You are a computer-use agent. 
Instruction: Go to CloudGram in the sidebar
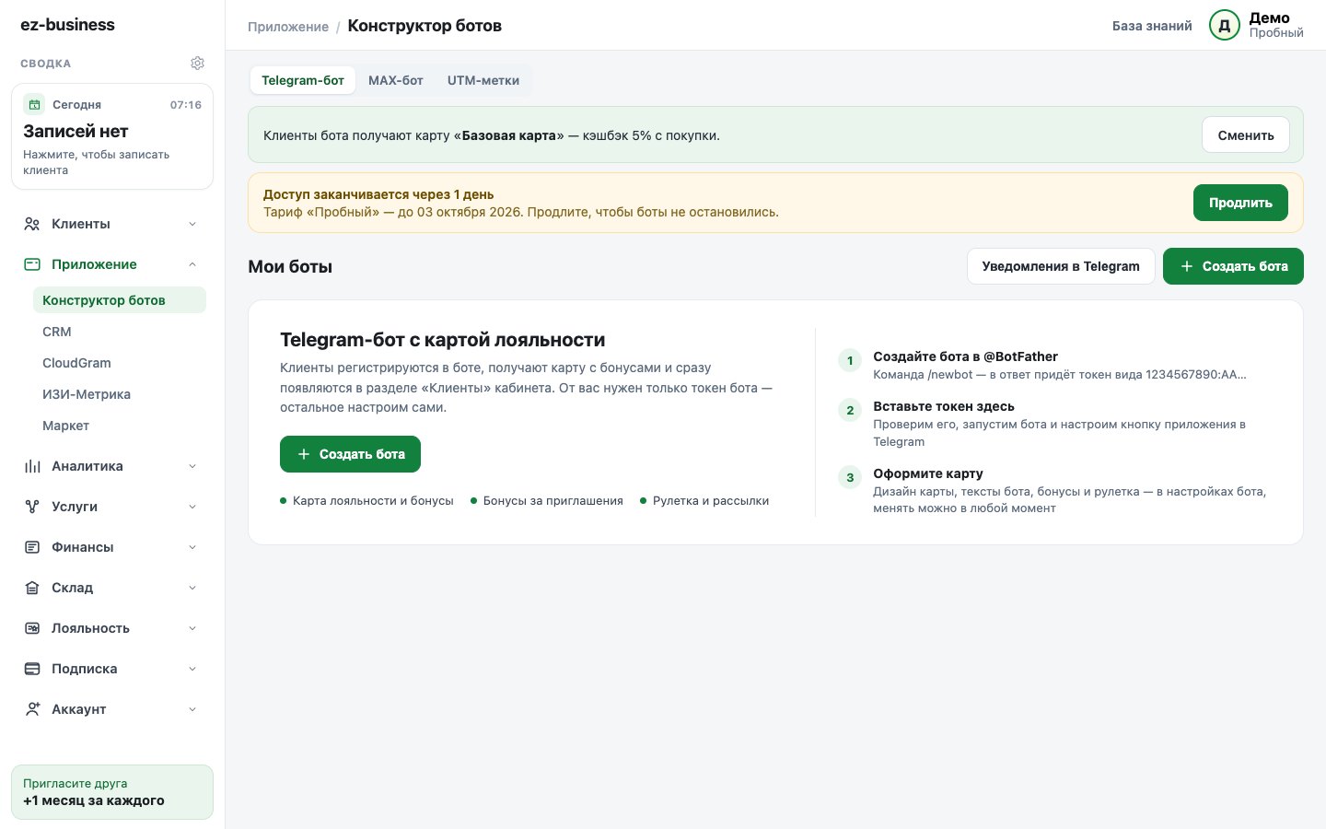click(120, 363)
